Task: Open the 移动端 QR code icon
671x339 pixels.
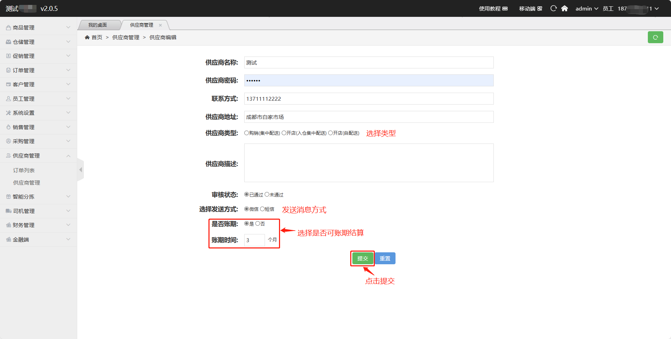Action: pyautogui.click(x=540, y=8)
